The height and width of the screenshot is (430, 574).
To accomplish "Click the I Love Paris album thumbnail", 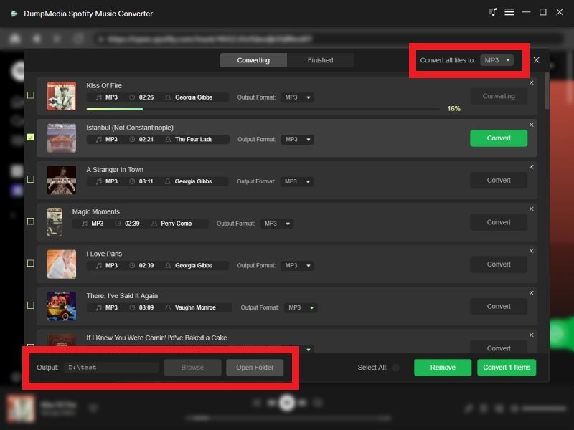I will point(62,264).
